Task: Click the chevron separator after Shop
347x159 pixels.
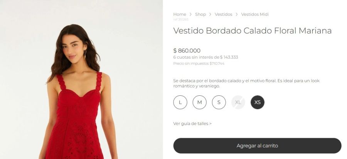Action: coord(210,14)
